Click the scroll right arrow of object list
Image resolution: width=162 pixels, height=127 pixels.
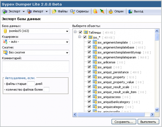pos(152,114)
